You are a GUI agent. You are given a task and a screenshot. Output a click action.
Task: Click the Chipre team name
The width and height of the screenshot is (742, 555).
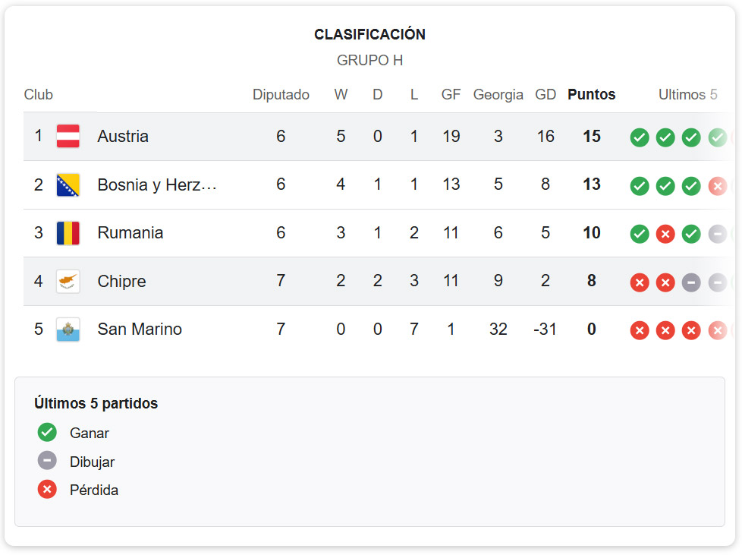pyautogui.click(x=121, y=281)
